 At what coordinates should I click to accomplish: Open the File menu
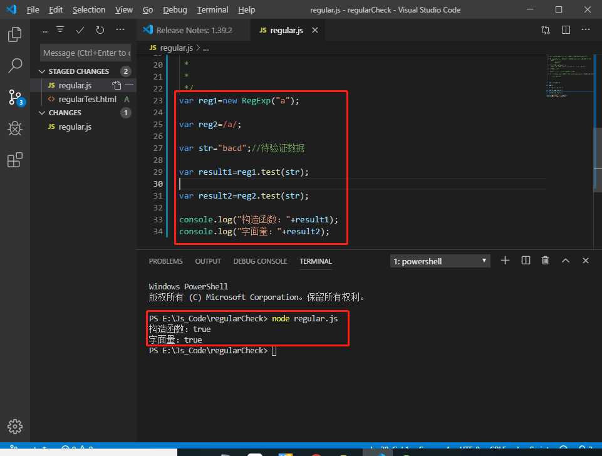point(33,9)
